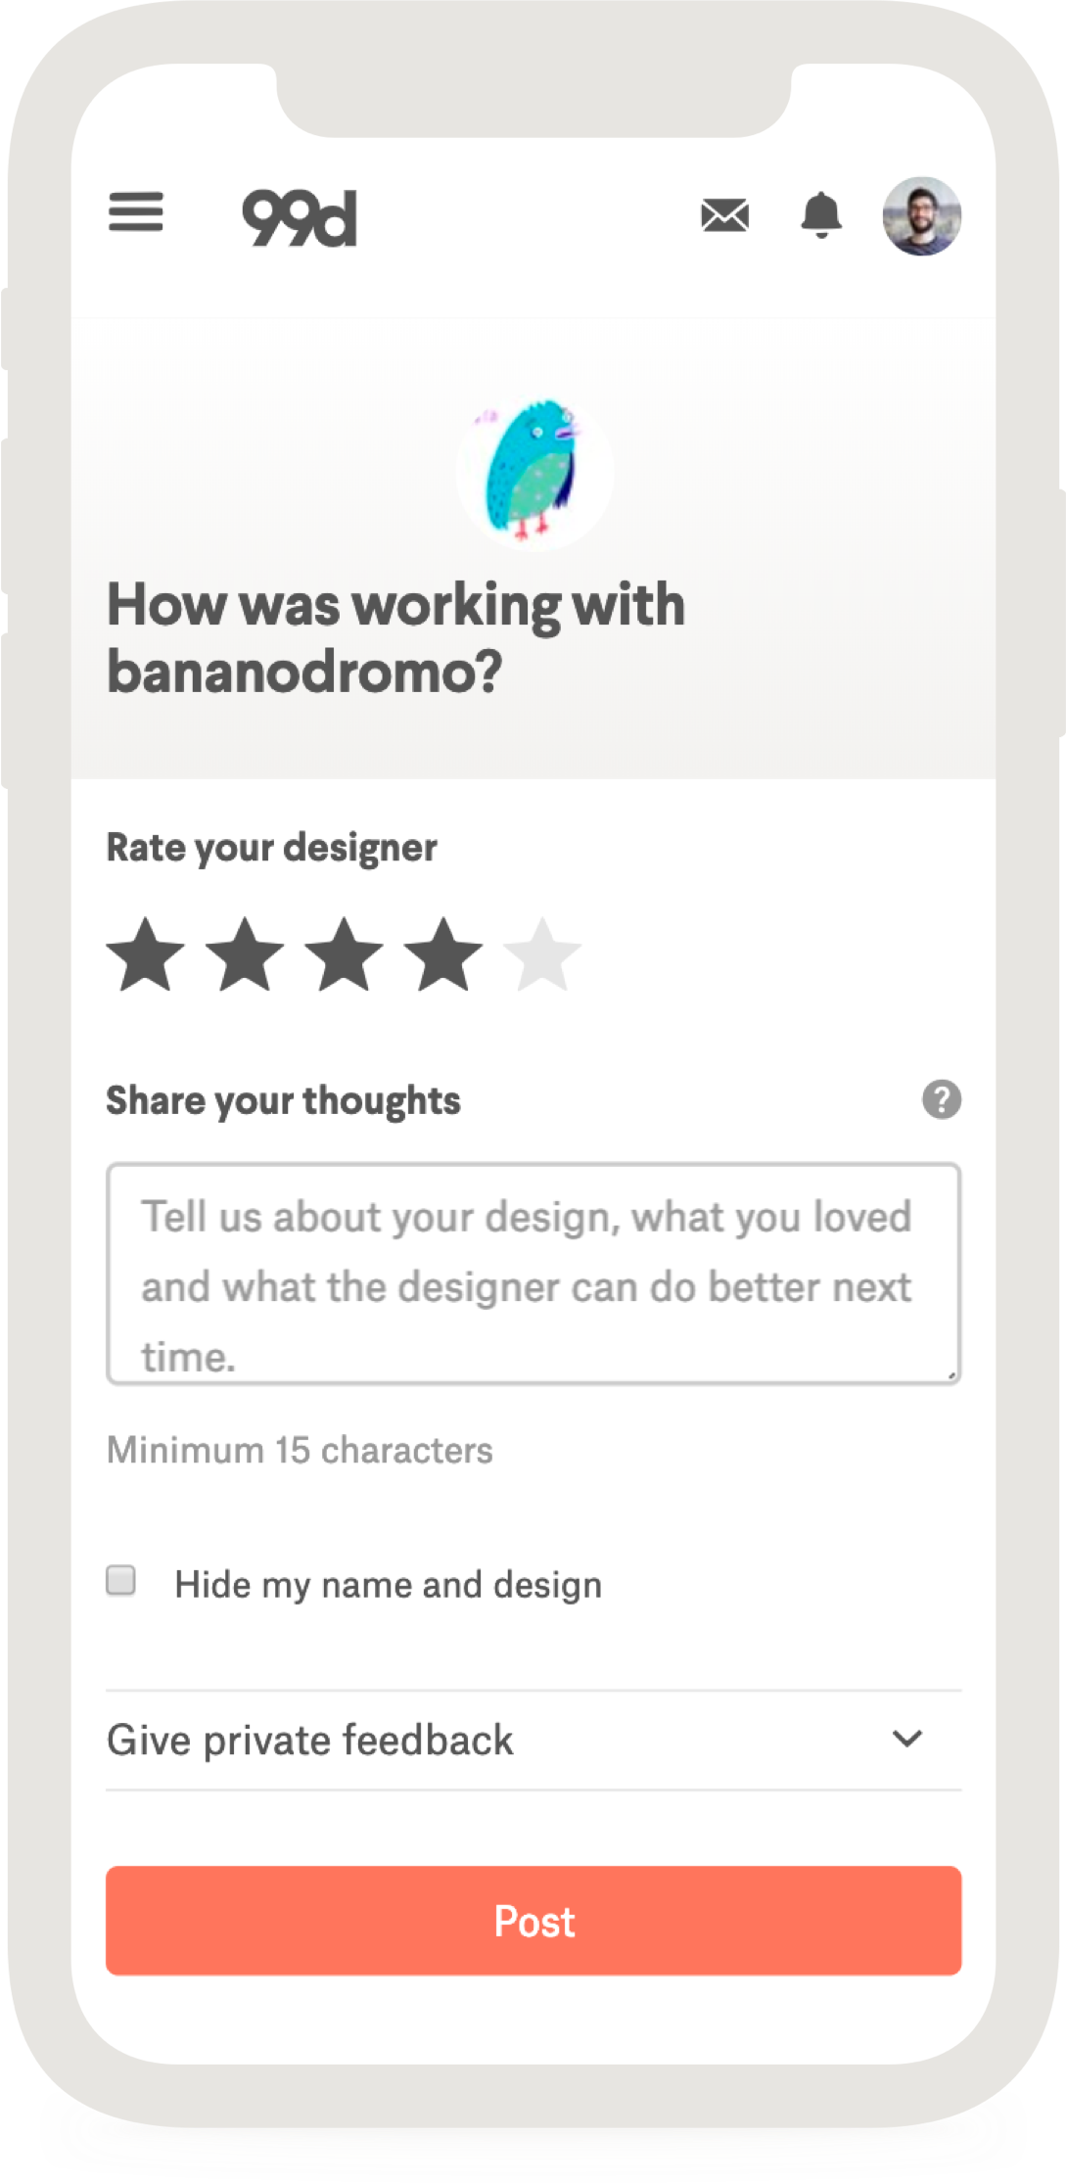The width and height of the screenshot is (1067, 2183).
Task: Click the bananodromo bird avatar
Action: click(x=534, y=471)
